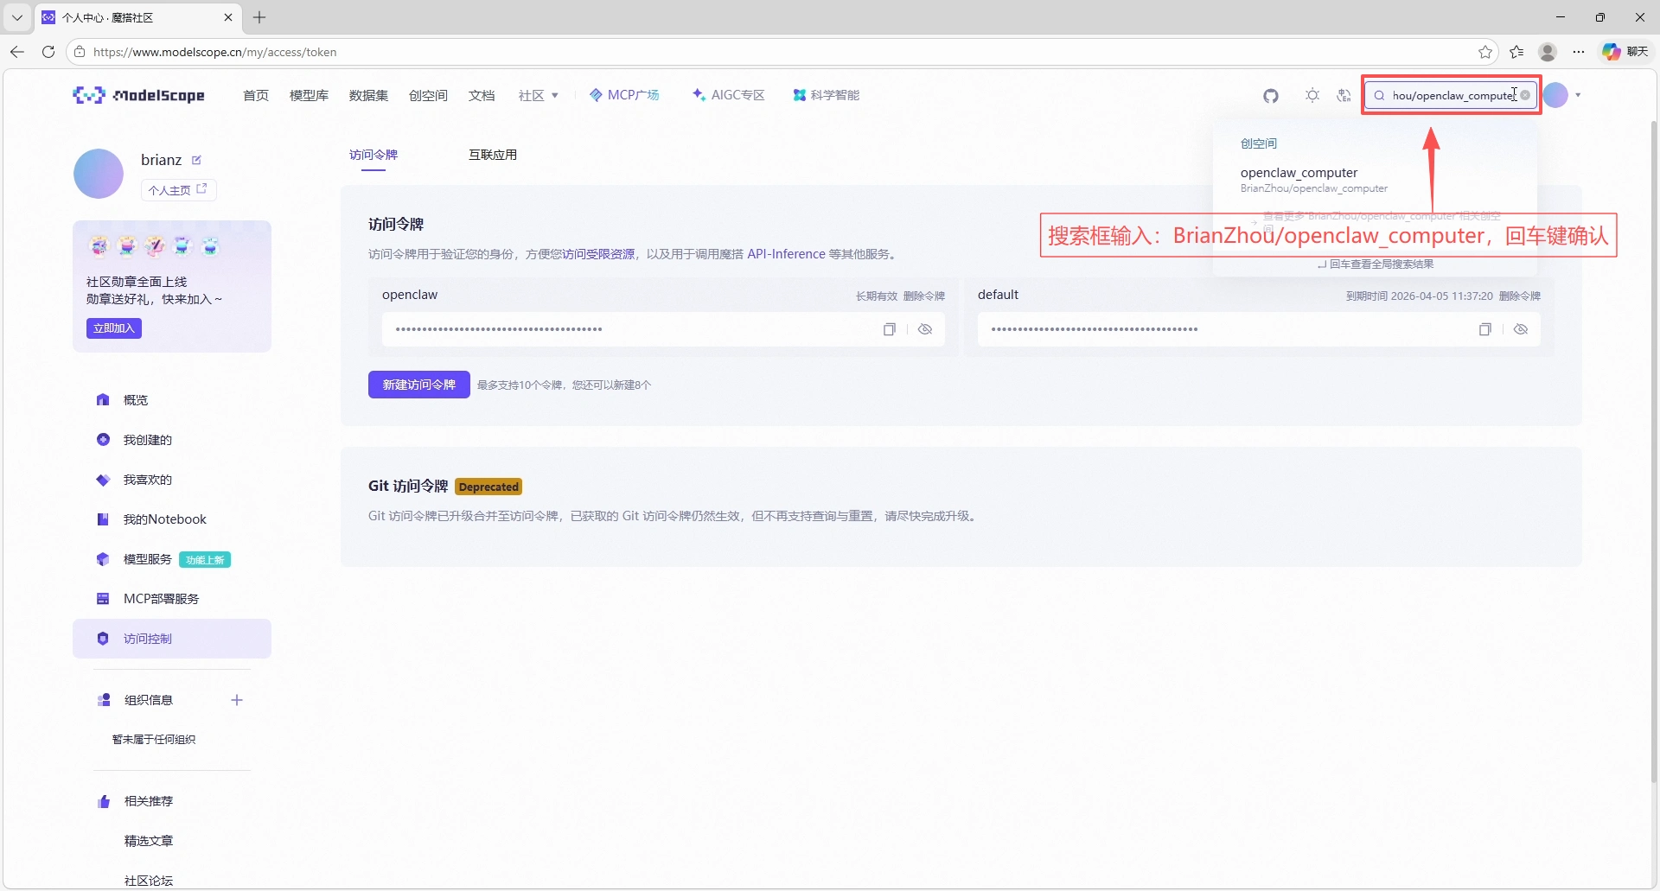The image size is (1660, 891).
Task: Toggle the light/dark theme sun icon
Action: coord(1312,96)
